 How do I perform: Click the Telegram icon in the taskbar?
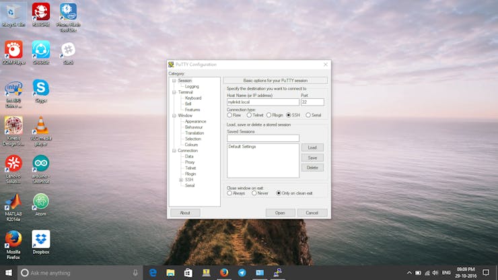(x=242, y=273)
